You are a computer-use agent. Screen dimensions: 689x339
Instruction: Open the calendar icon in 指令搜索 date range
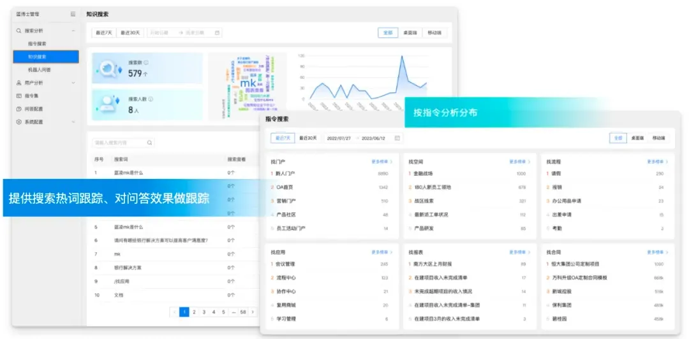pos(397,138)
